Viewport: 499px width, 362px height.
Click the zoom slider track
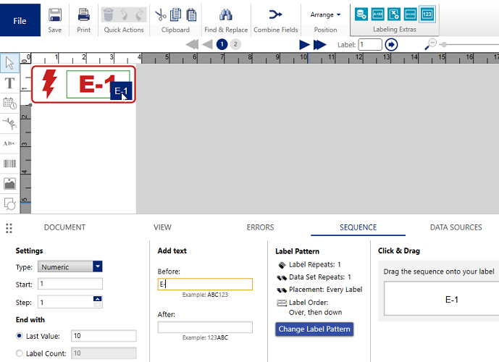[x=471, y=45]
